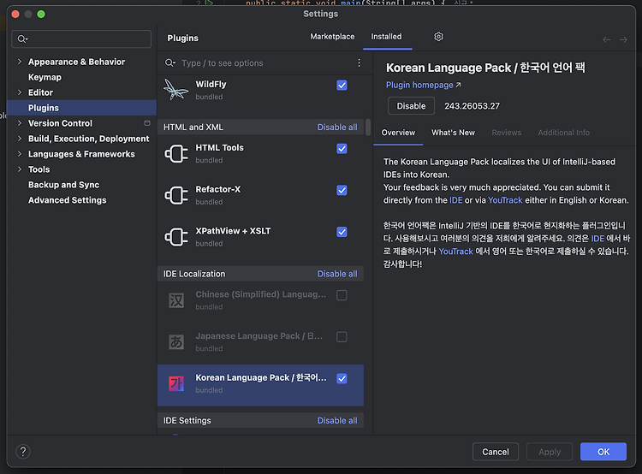Click the Korean Language Pack icon
Viewport: 642px width, 474px height.
176,383
